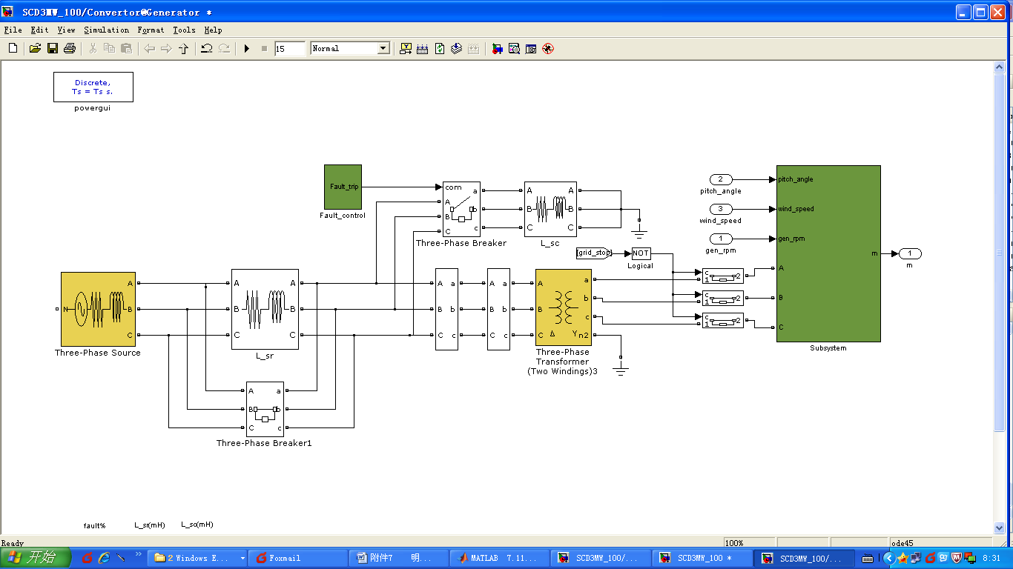Click the 100% zoom status bar entry

750,543
